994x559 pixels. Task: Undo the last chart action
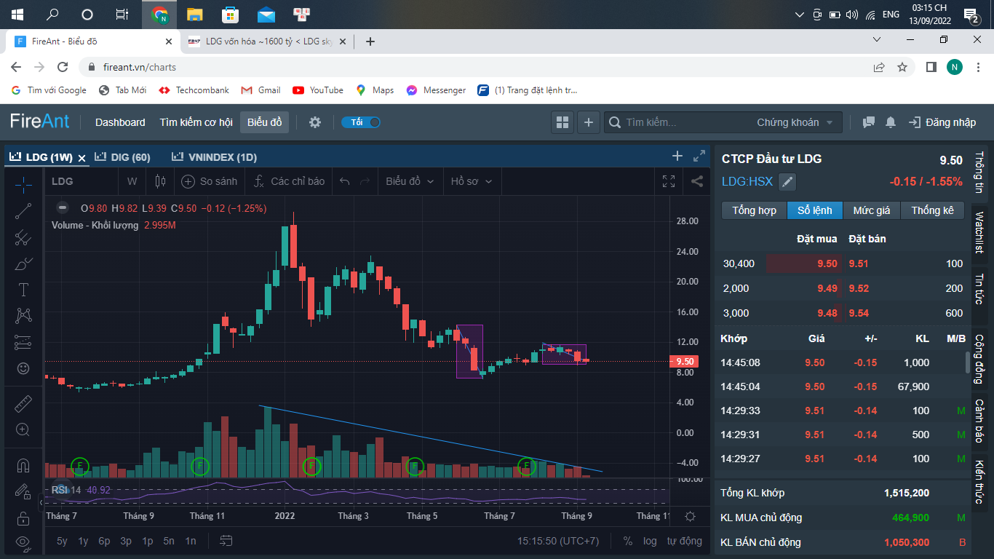345,181
